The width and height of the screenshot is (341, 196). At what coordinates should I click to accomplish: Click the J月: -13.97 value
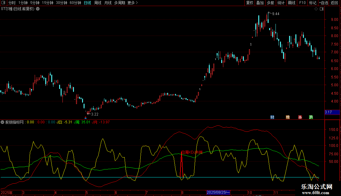[x=101, y=122]
